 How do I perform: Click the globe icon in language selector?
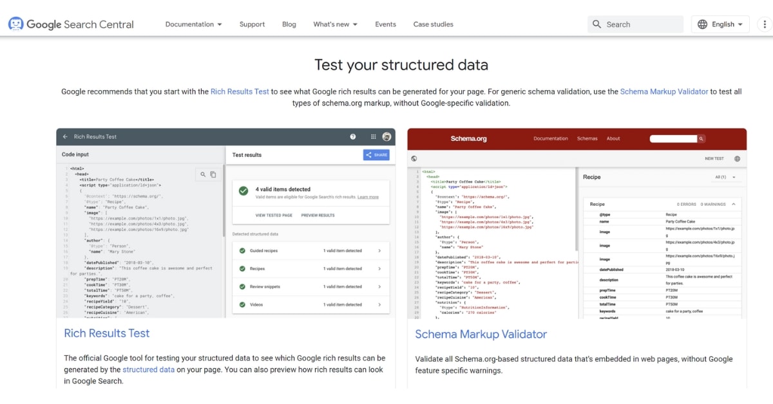(703, 24)
